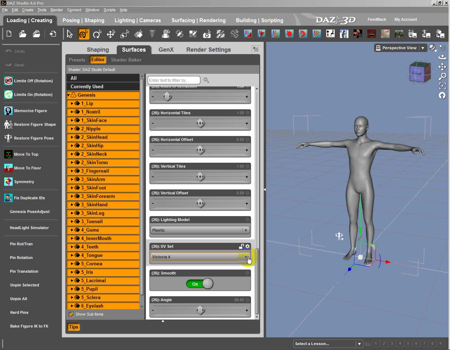Click the surface filter text field
This screenshot has height=350, width=450.
click(x=174, y=80)
